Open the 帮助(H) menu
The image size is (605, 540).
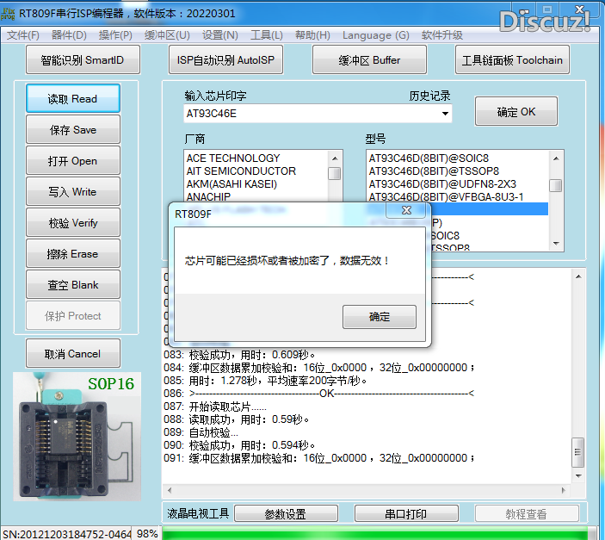(312, 35)
